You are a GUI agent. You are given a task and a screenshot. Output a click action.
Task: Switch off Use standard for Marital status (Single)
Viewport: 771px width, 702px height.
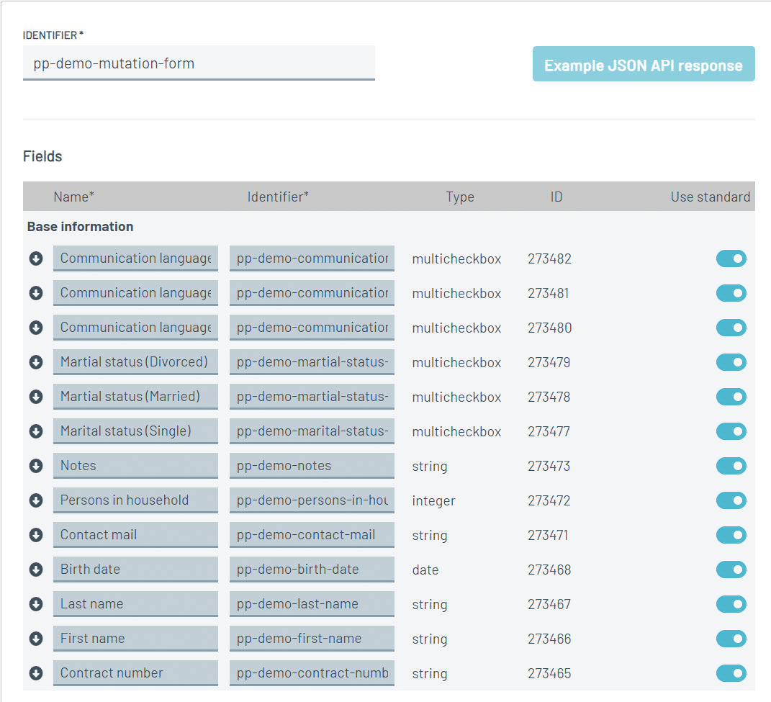point(731,431)
